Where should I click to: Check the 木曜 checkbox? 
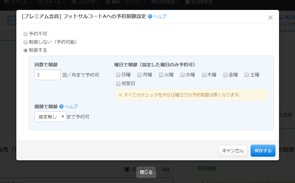click(x=204, y=75)
